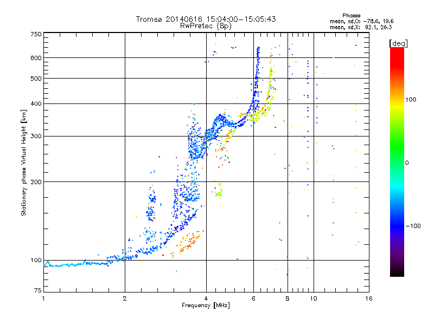Click y-axis tick label '750'
Image resolution: width=434 pixels, height=325 pixels.
coord(36,34)
